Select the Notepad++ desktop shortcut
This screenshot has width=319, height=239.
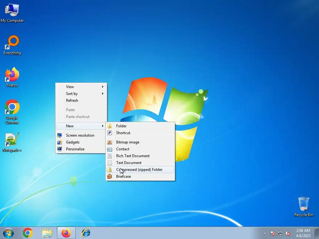[x=12, y=142]
